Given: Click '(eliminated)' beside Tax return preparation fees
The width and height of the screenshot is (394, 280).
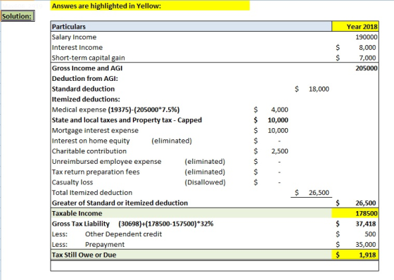Looking at the screenshot, I should point(205,172).
